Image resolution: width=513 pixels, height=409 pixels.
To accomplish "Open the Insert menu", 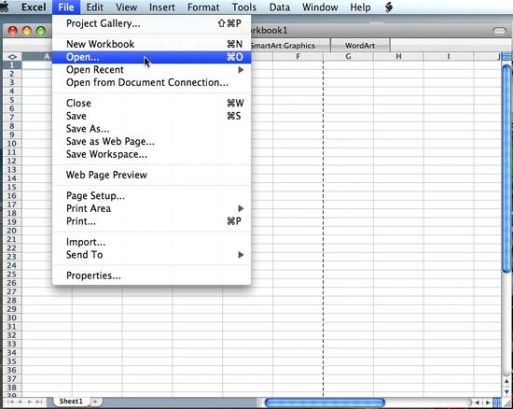I will pyautogui.click(x=162, y=7).
